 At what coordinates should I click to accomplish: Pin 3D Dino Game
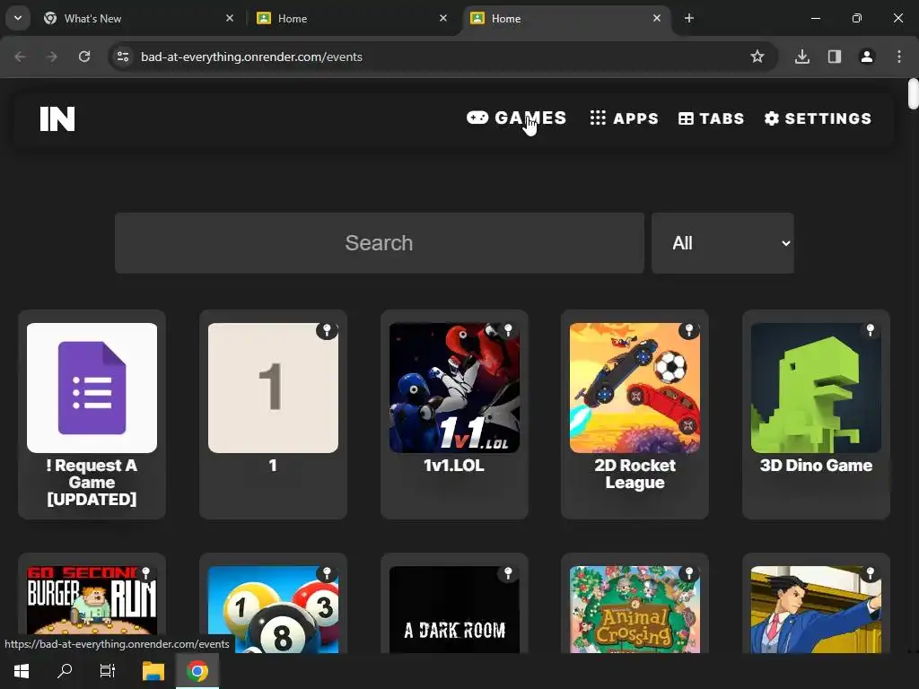871,330
